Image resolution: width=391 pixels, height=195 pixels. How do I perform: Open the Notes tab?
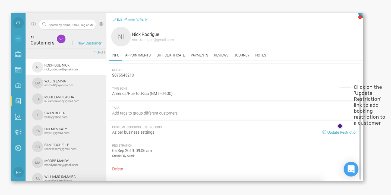coord(261,55)
